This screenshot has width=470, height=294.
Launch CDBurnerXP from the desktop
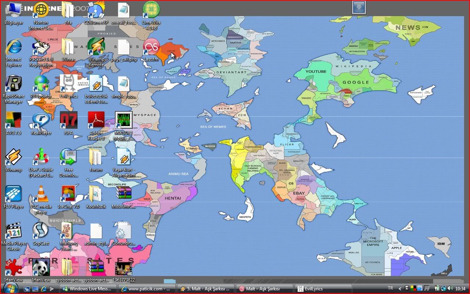click(96, 14)
